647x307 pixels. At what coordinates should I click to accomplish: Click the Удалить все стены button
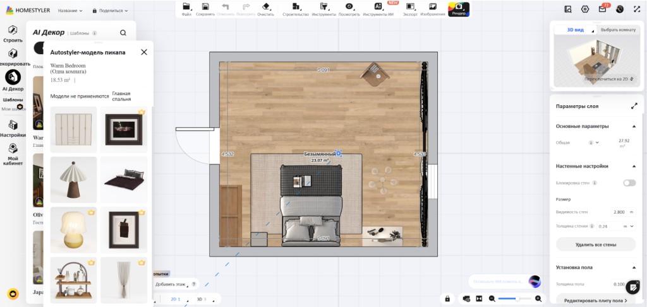click(596, 245)
